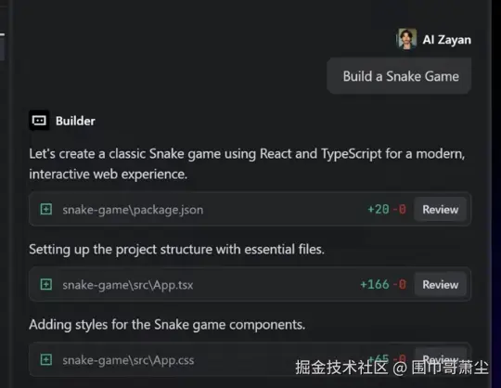Review the App.css changes
Image resolution: width=501 pixels, height=388 pixels.
[441, 359]
